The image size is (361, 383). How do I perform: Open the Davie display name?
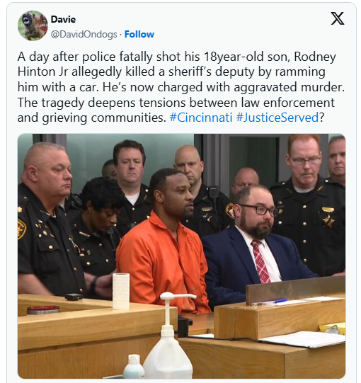63,19
